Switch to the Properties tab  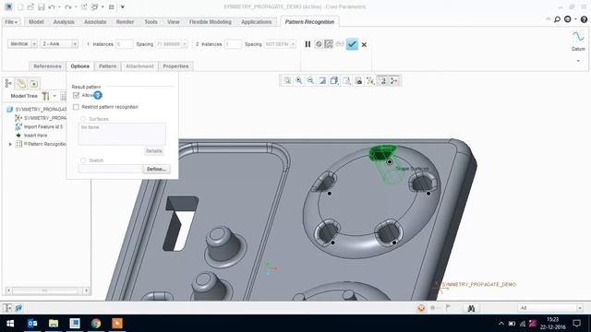point(175,66)
